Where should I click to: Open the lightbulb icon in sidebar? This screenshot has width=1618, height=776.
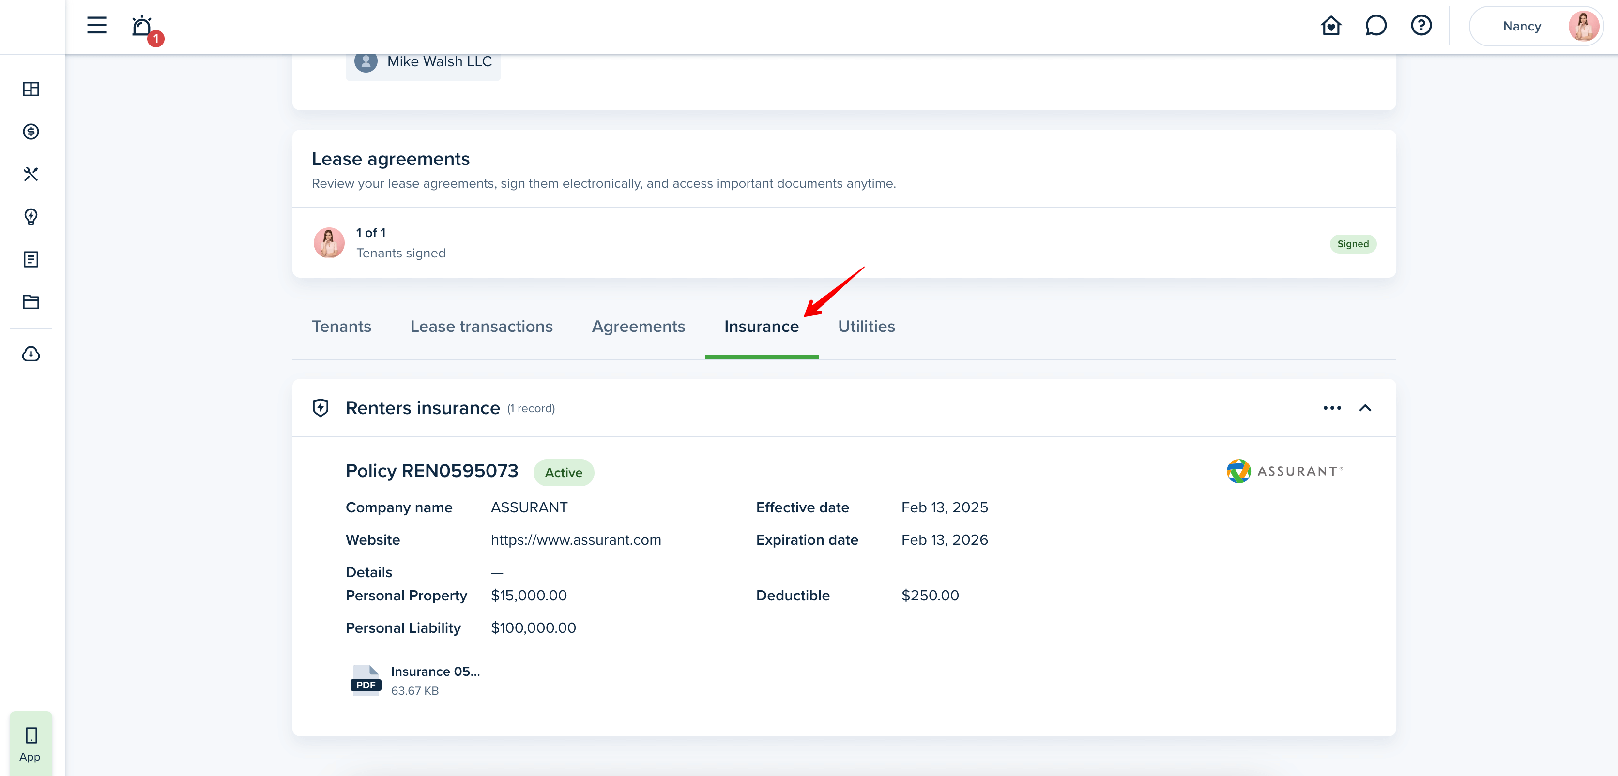[x=31, y=217]
